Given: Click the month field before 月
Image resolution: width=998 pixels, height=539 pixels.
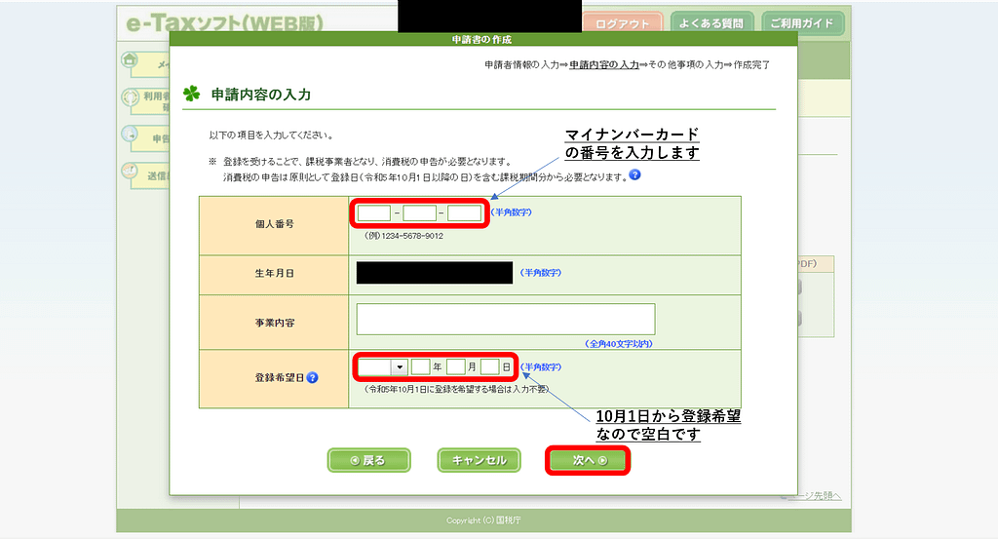Looking at the screenshot, I should [455, 367].
